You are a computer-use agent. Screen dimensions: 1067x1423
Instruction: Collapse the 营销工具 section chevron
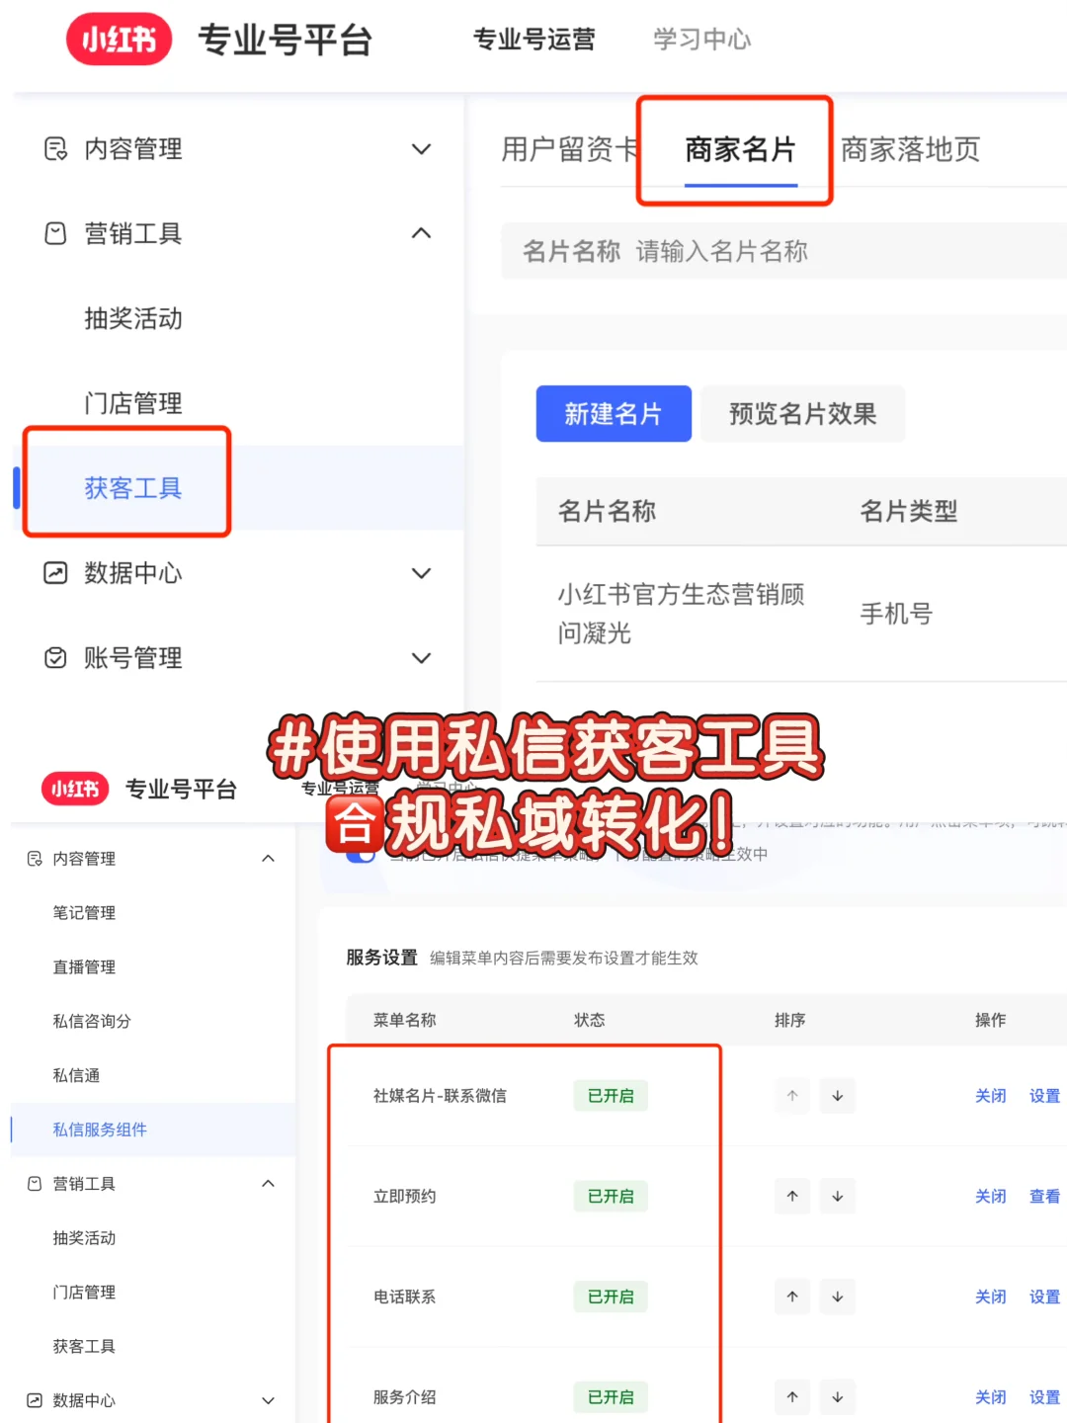click(422, 234)
